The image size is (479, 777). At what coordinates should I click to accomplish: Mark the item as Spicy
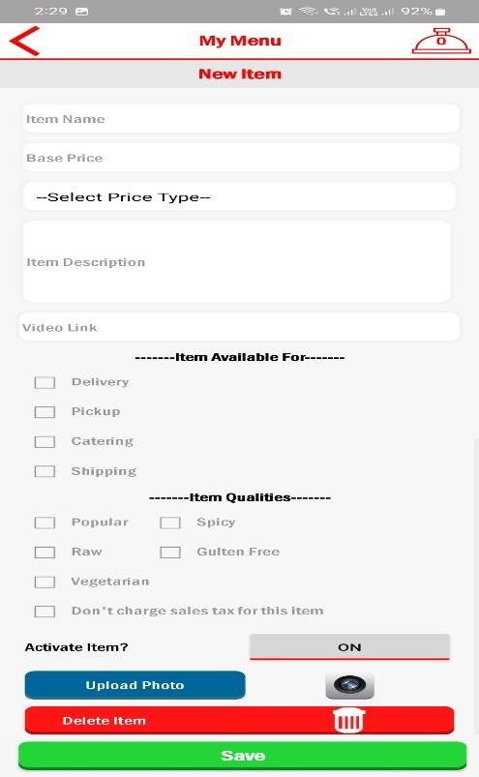point(170,523)
